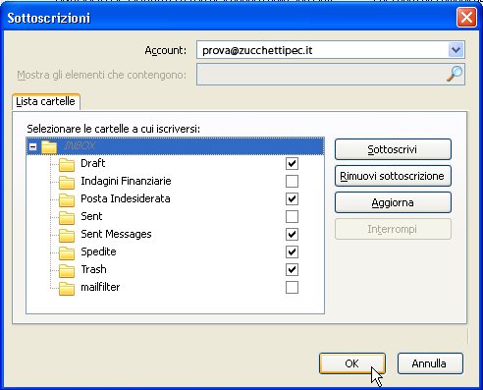The width and height of the screenshot is (483, 390).
Task: Collapse the INBOX tree node
Action: tap(32, 146)
